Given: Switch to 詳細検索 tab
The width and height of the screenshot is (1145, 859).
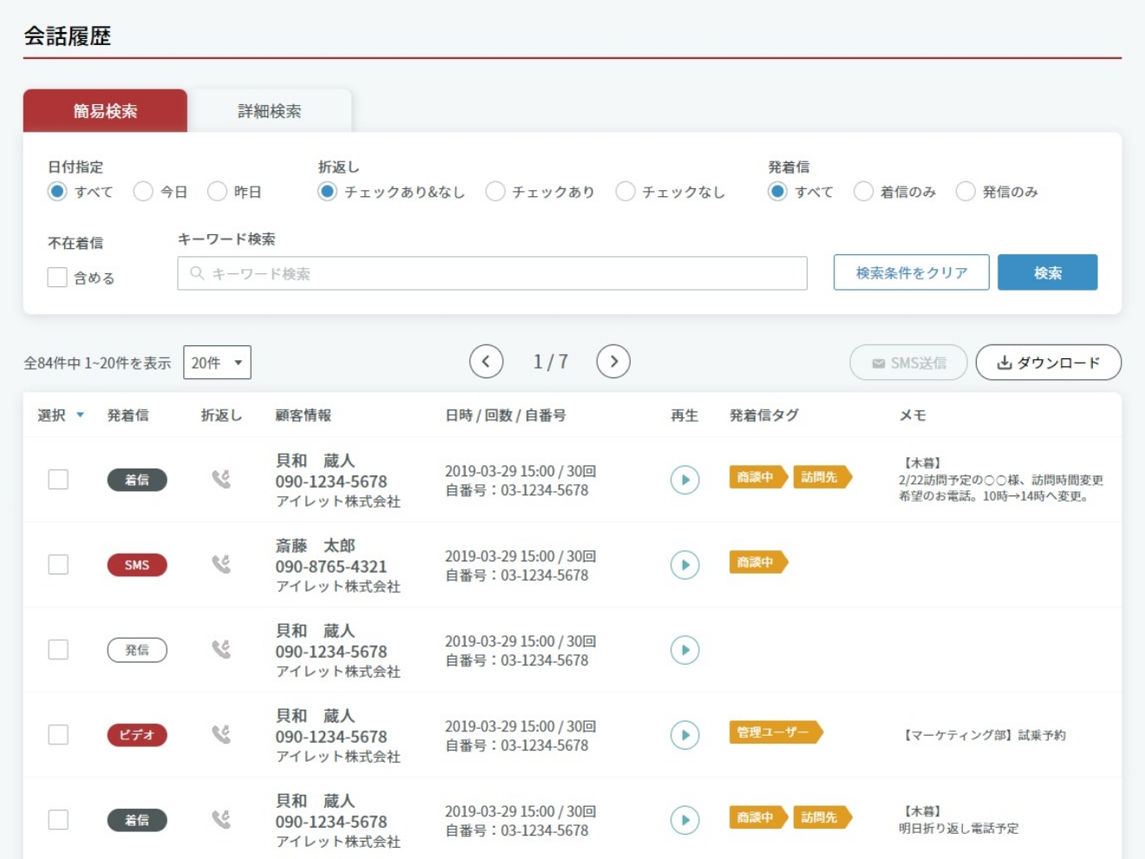Looking at the screenshot, I should 270,111.
